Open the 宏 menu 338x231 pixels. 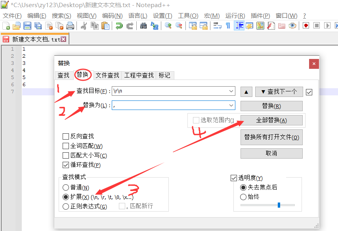(x=212, y=16)
